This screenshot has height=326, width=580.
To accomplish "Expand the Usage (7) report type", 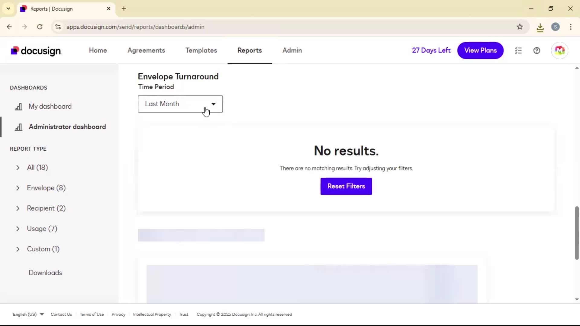I will coord(18,229).
